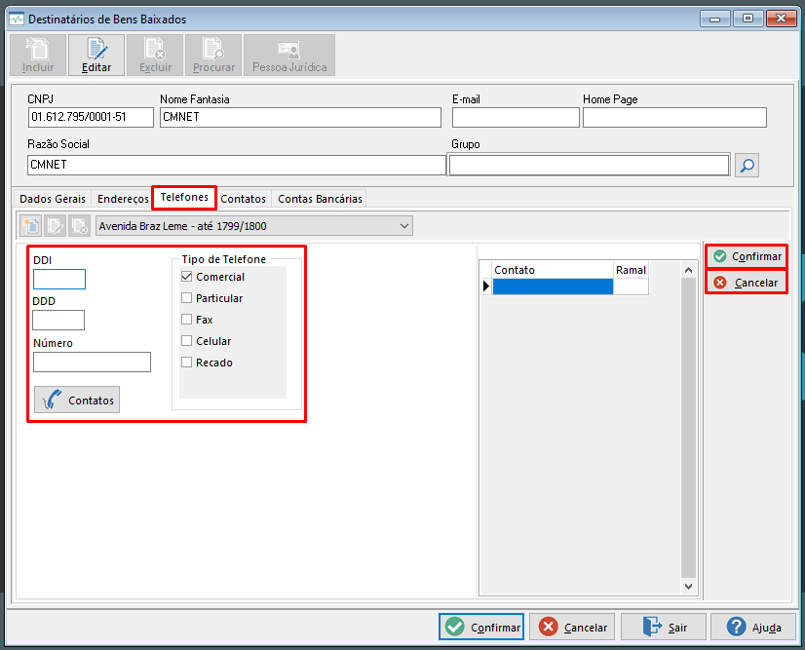Click the bottom Confirmar button
The image size is (805, 650).
point(481,627)
